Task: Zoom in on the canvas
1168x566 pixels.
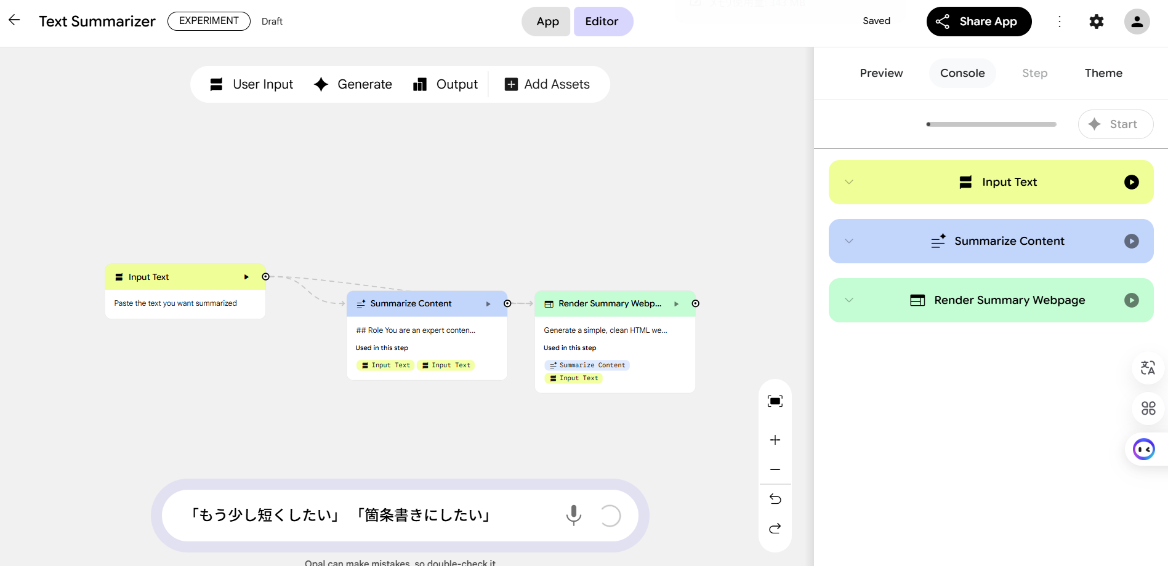Action: click(775, 440)
